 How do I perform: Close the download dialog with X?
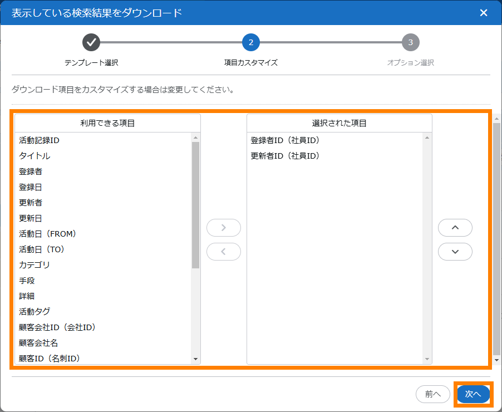483,13
